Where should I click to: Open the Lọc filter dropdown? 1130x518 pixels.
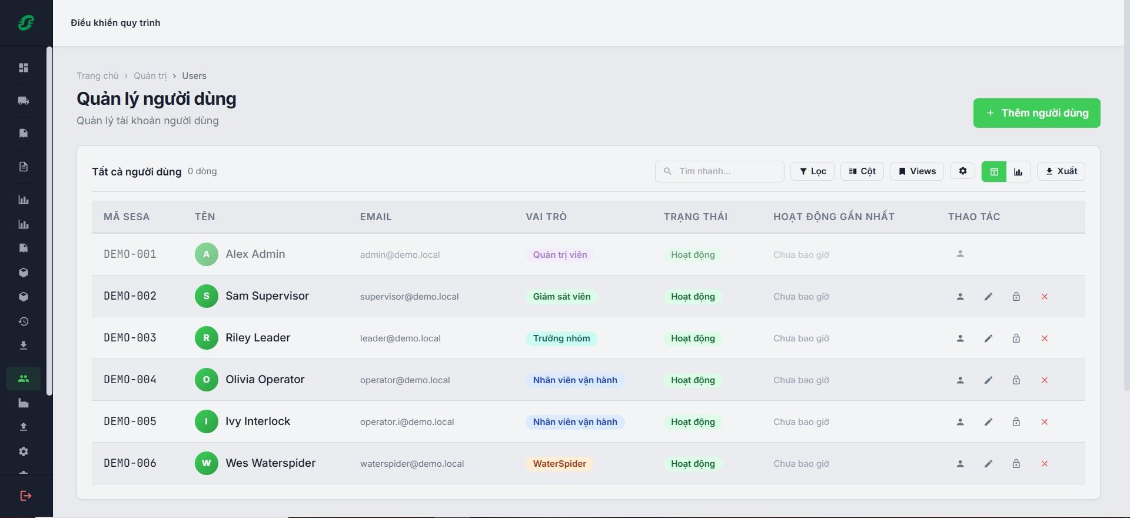812,171
